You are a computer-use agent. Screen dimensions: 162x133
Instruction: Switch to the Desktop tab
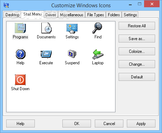12,15
